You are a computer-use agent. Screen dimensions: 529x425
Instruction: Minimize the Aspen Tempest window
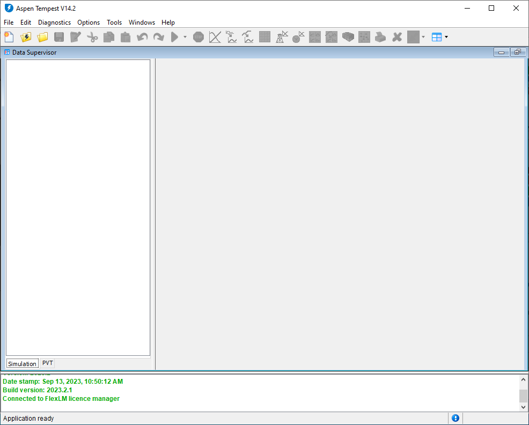pos(467,8)
